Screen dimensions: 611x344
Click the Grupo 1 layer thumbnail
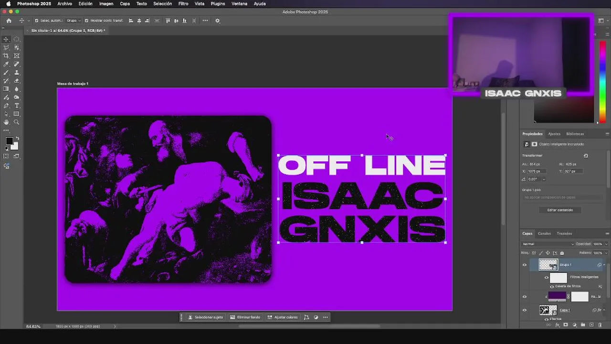pos(548,265)
